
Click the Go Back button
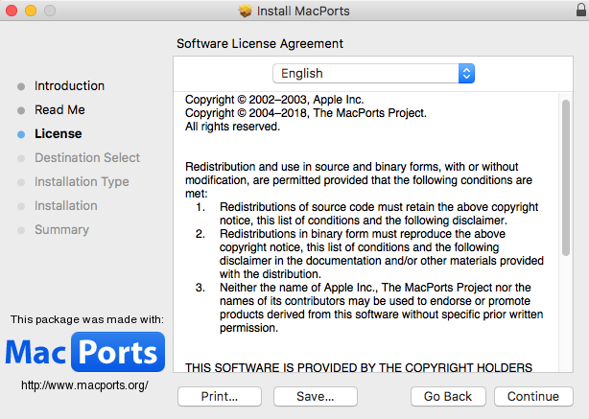(x=448, y=397)
